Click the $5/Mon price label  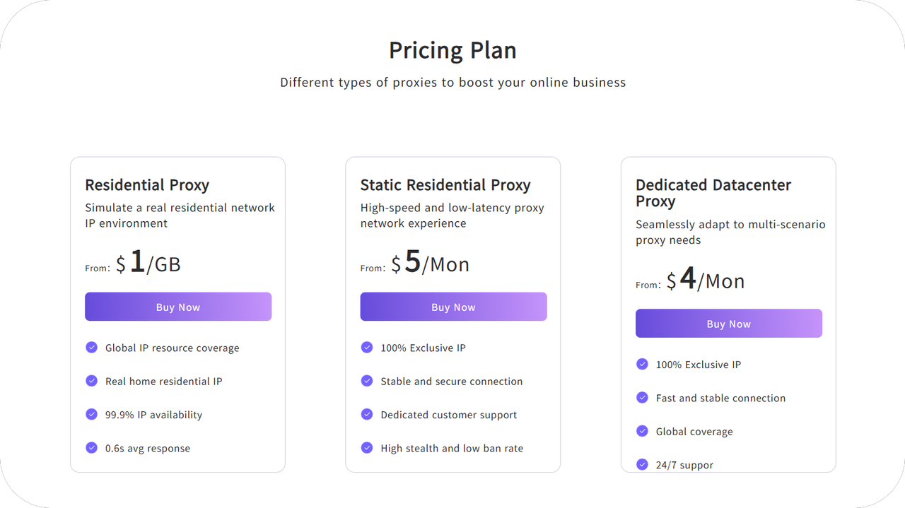(430, 263)
